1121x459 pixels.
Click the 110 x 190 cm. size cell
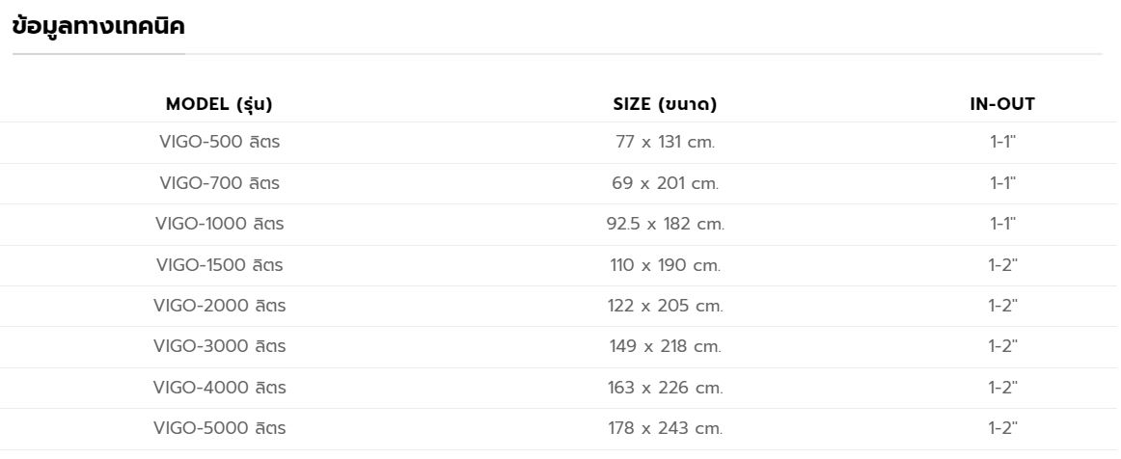tap(665, 264)
